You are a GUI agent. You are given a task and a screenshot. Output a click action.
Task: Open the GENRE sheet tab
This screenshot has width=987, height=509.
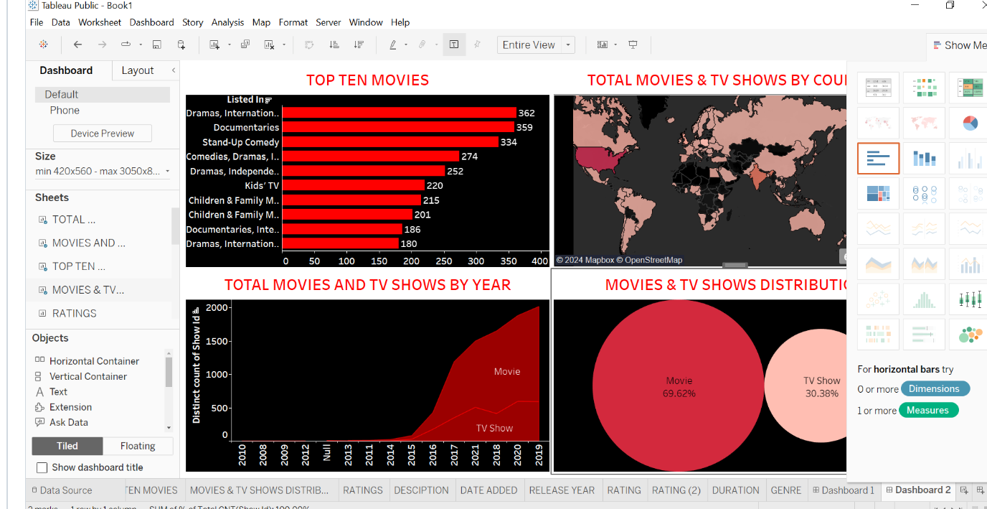[786, 490]
